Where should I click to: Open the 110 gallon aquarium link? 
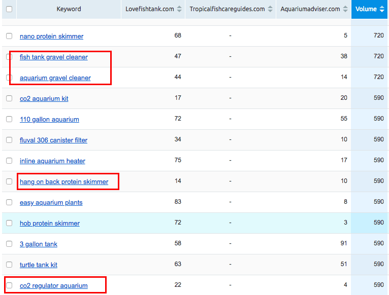pyautogui.click(x=49, y=120)
